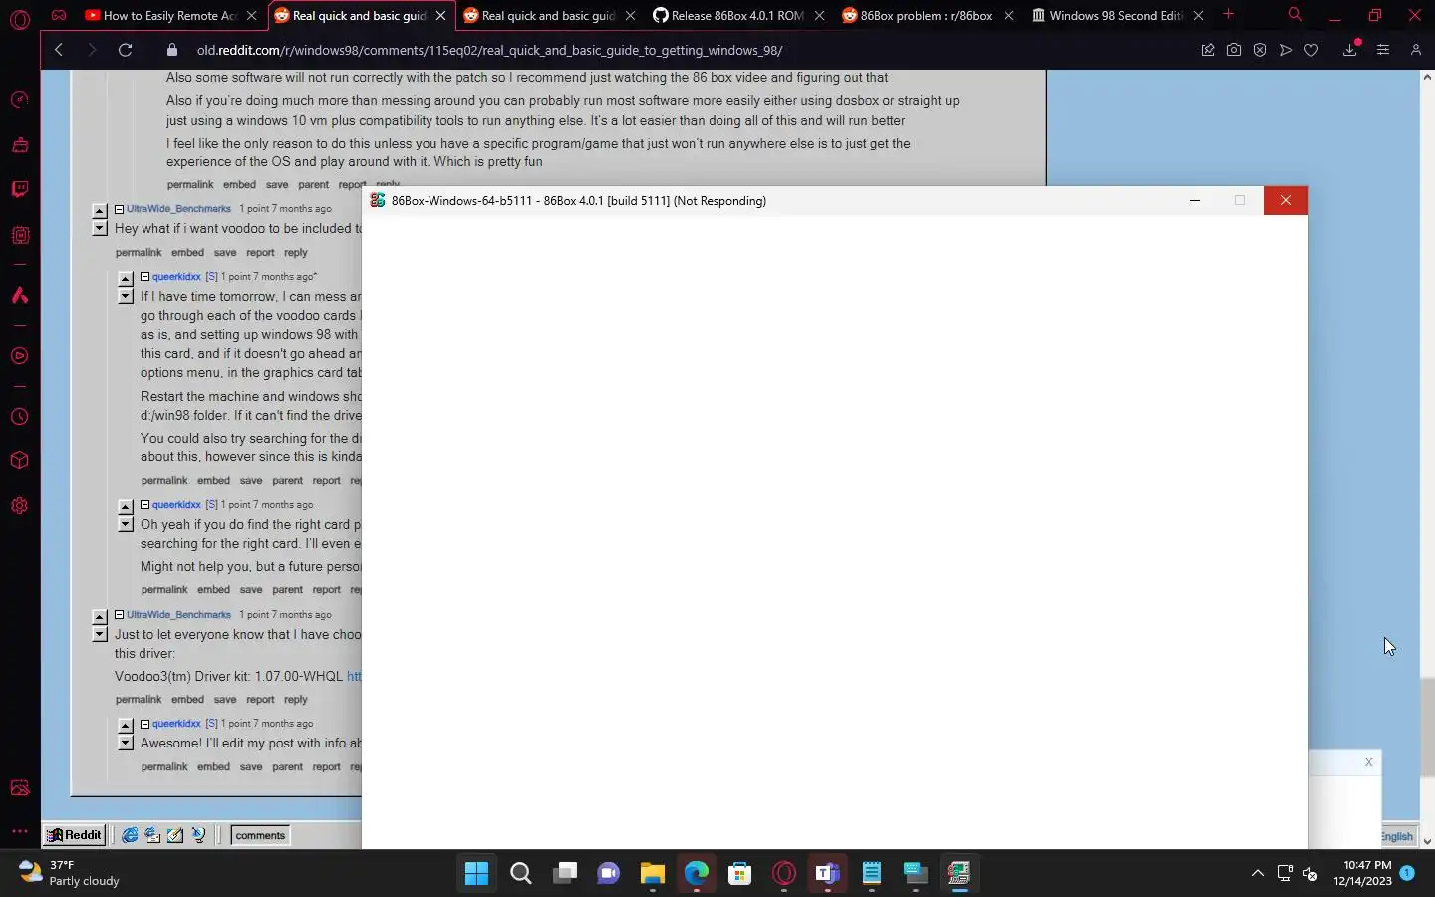Click 'parent' under the 'Which is pretty fun' comment
The width and height of the screenshot is (1435, 897).
pyautogui.click(x=313, y=185)
